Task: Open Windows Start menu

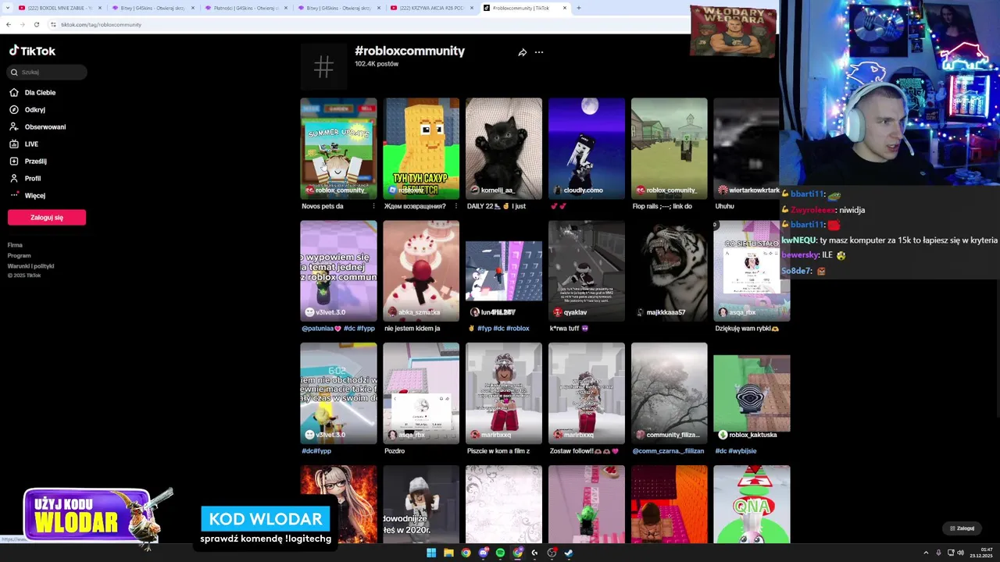Action: [x=431, y=553]
